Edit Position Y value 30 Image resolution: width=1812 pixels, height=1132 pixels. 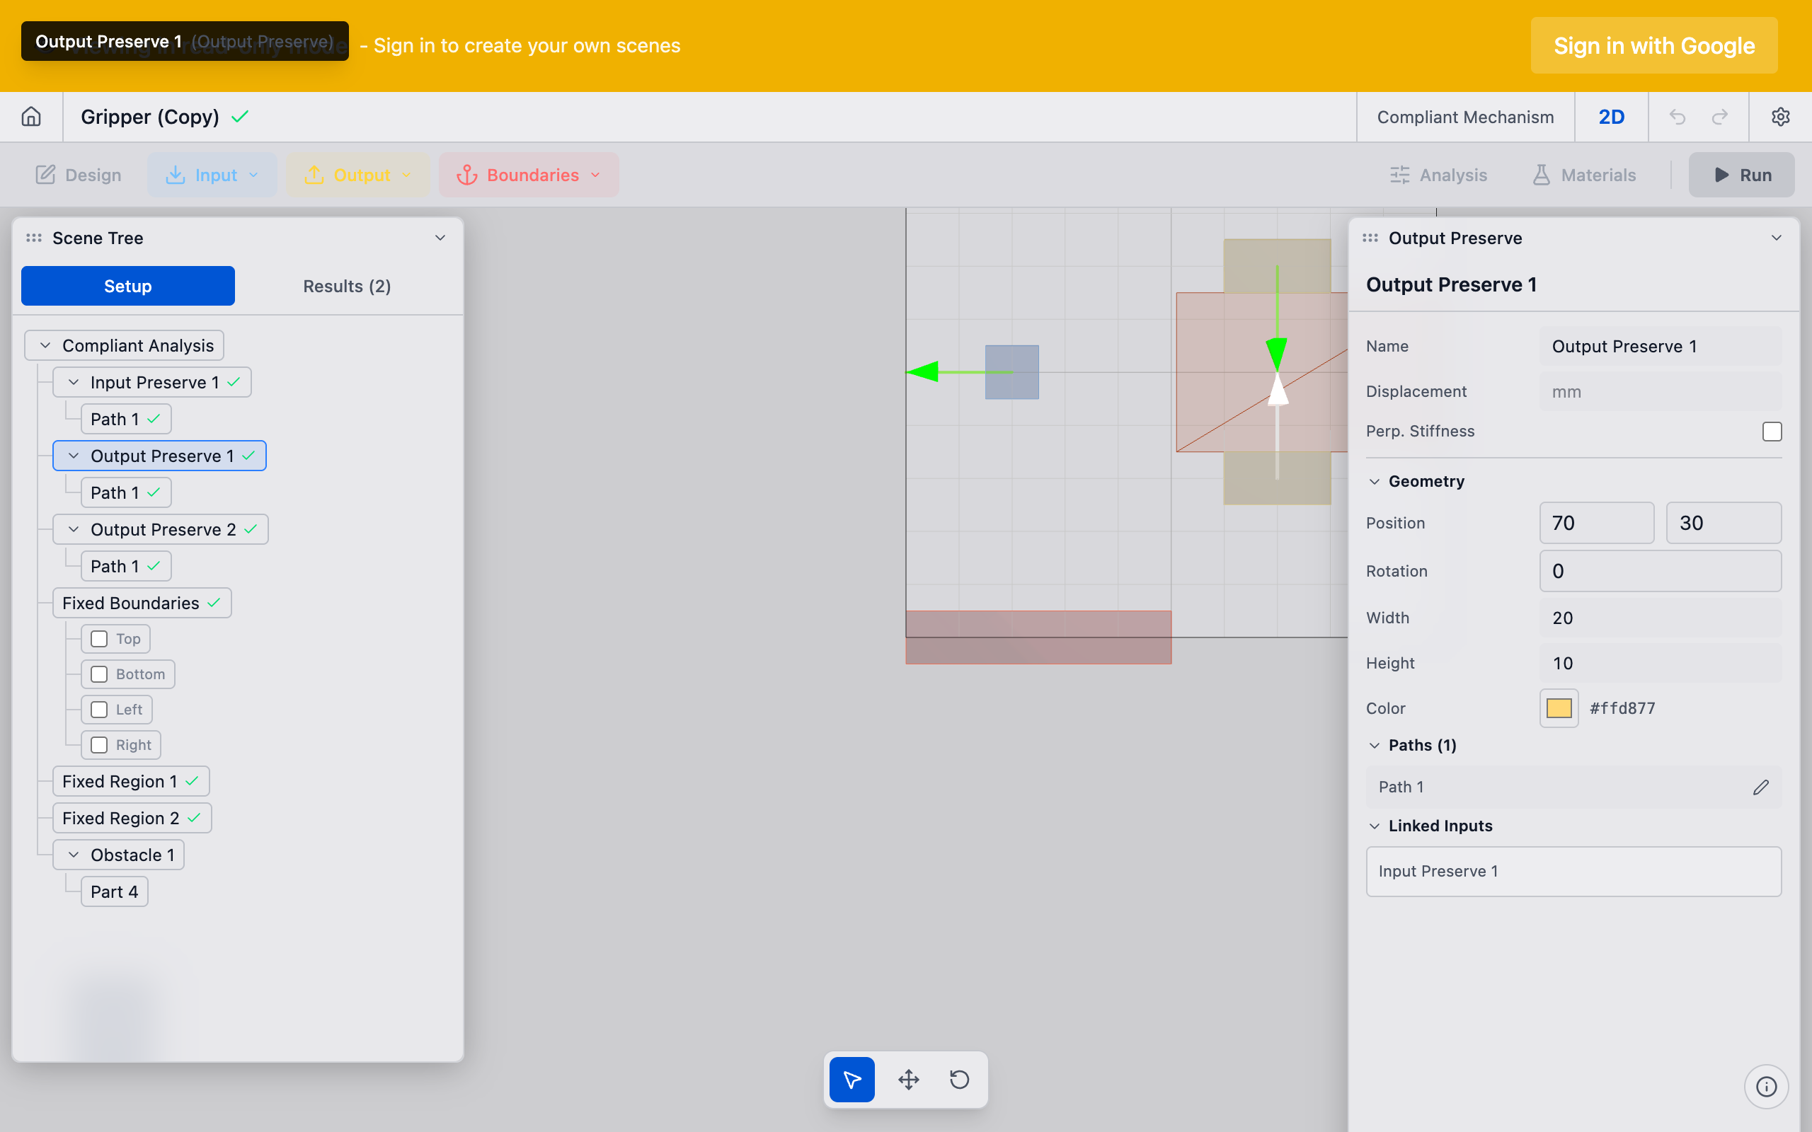[x=1724, y=523]
